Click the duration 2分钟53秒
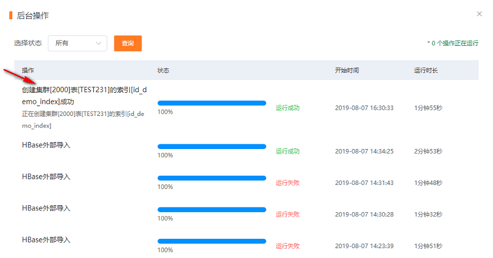This screenshot has width=493, height=258. pos(428,151)
